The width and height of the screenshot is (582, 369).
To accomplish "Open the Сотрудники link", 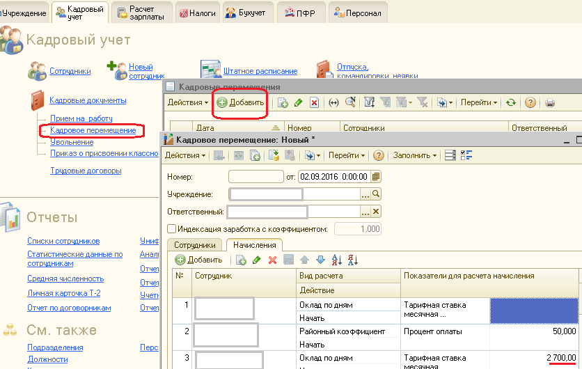I will (70, 71).
